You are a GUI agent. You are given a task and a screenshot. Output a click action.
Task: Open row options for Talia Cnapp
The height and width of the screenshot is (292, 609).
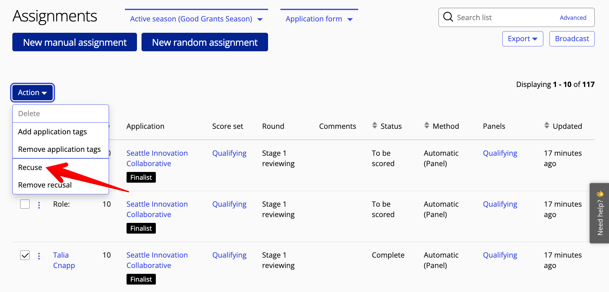point(39,256)
